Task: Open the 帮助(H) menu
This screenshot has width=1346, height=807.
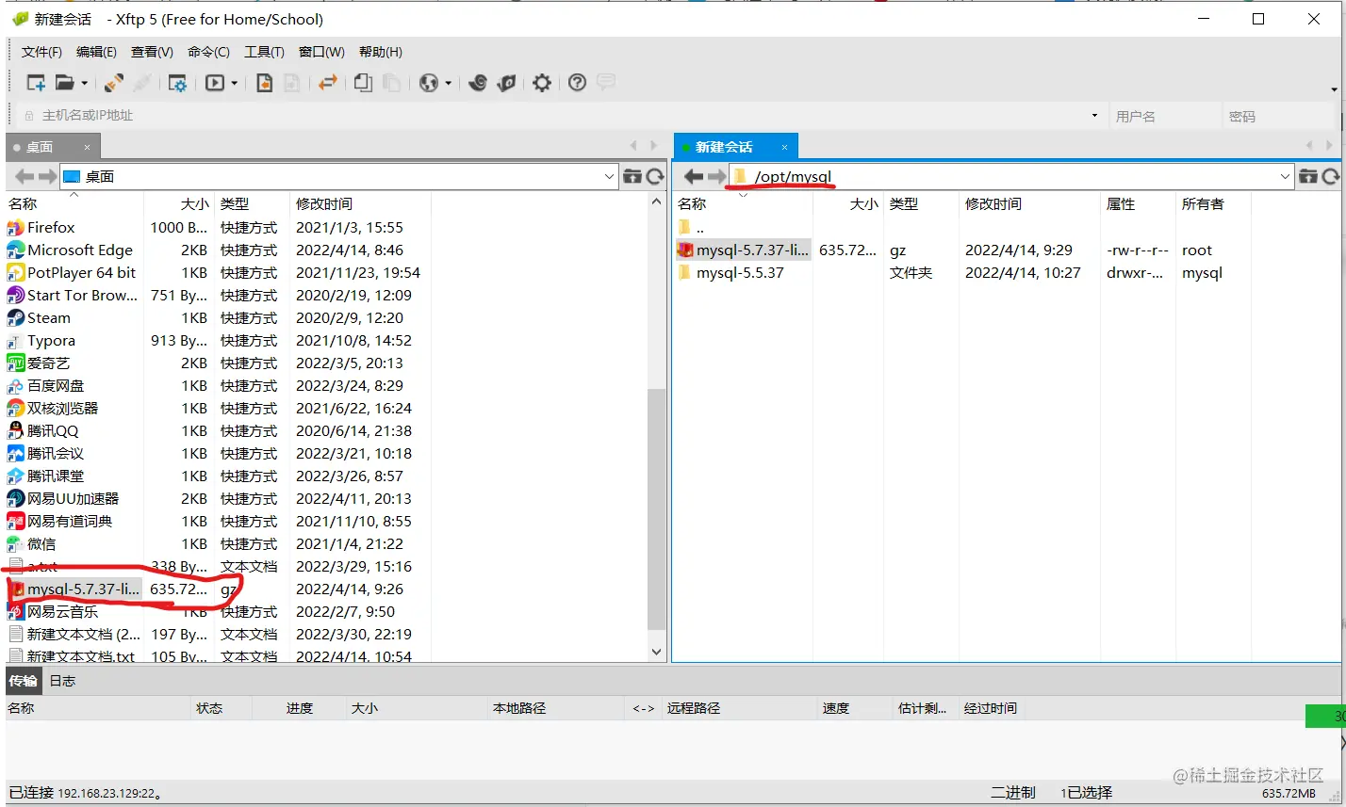Action: 380,52
